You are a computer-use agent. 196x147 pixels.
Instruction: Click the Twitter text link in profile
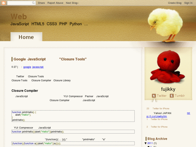pyautogui.click(x=161, y=96)
